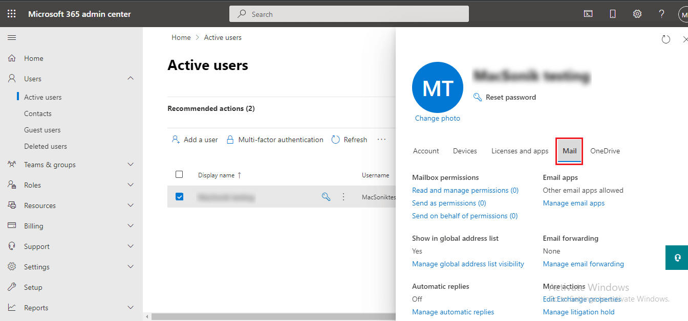Expand the Billing navigation section
The height and width of the screenshot is (321, 688).
tap(131, 226)
